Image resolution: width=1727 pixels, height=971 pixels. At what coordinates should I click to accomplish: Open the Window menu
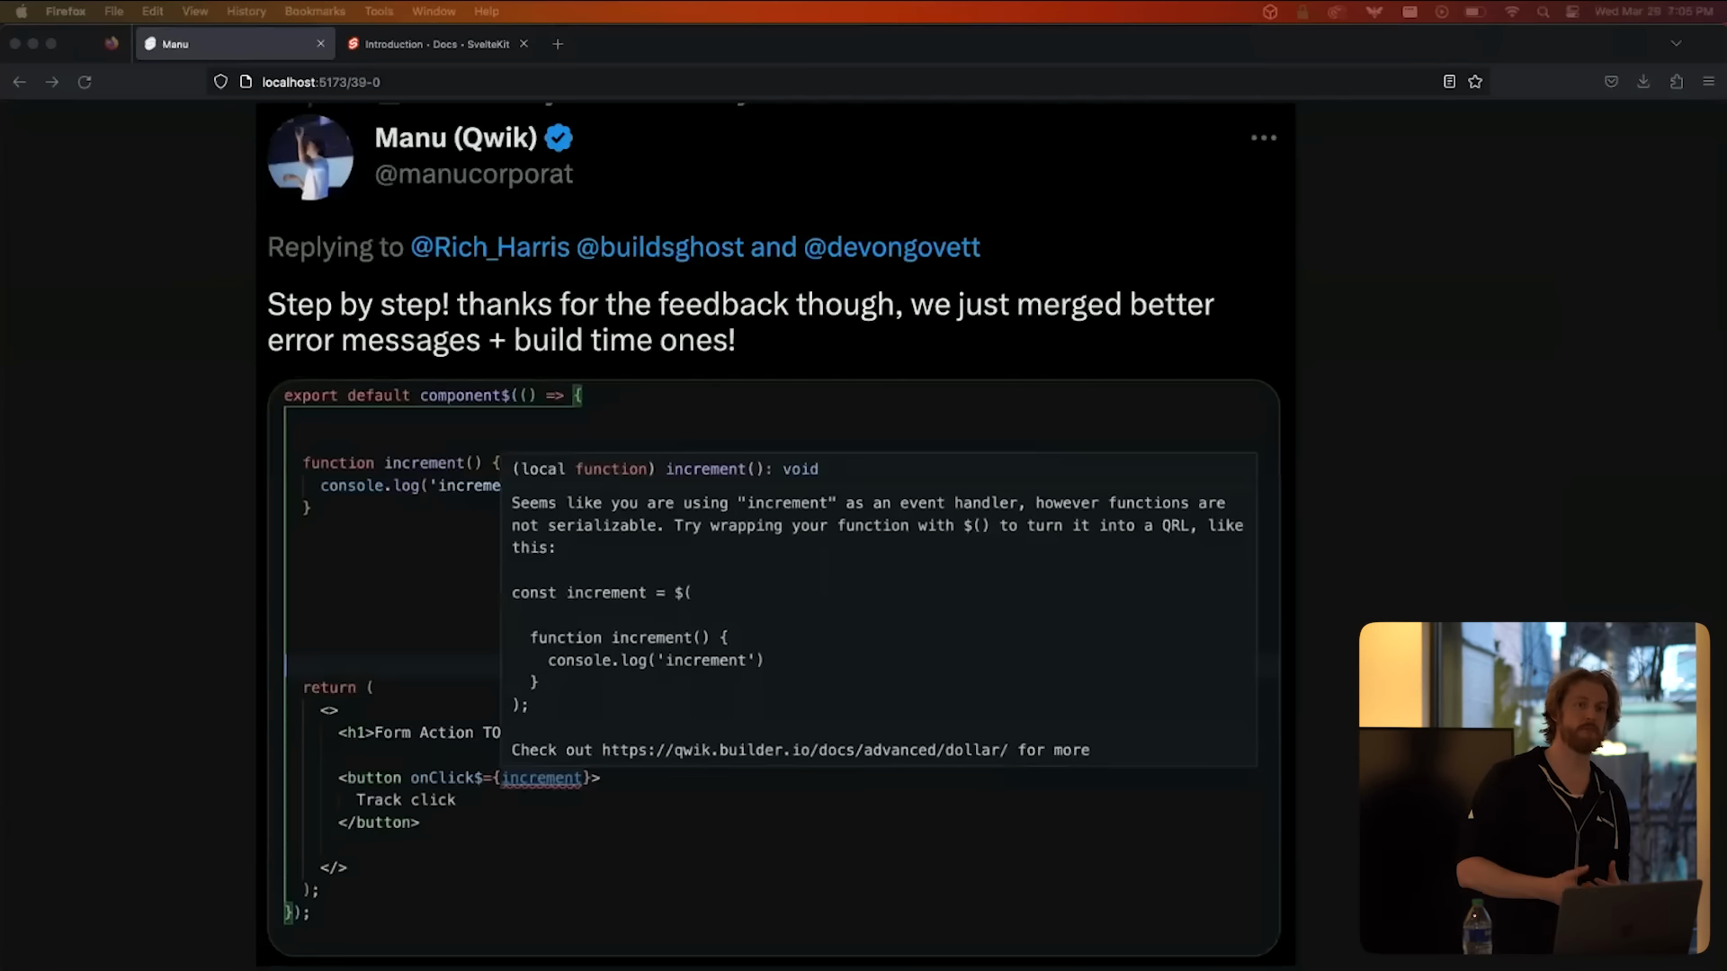coord(434,12)
